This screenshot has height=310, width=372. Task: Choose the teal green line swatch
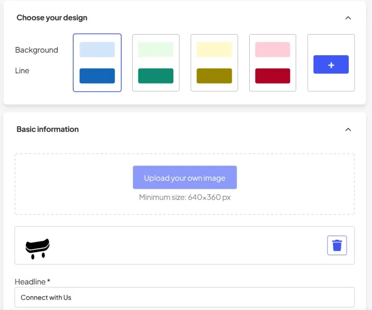pos(156,75)
